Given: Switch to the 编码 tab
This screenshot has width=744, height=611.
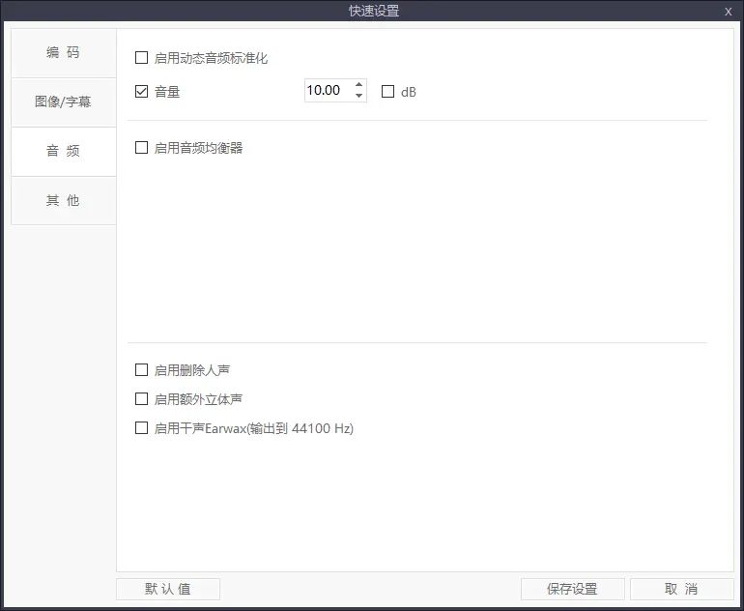Looking at the screenshot, I should click(x=63, y=52).
